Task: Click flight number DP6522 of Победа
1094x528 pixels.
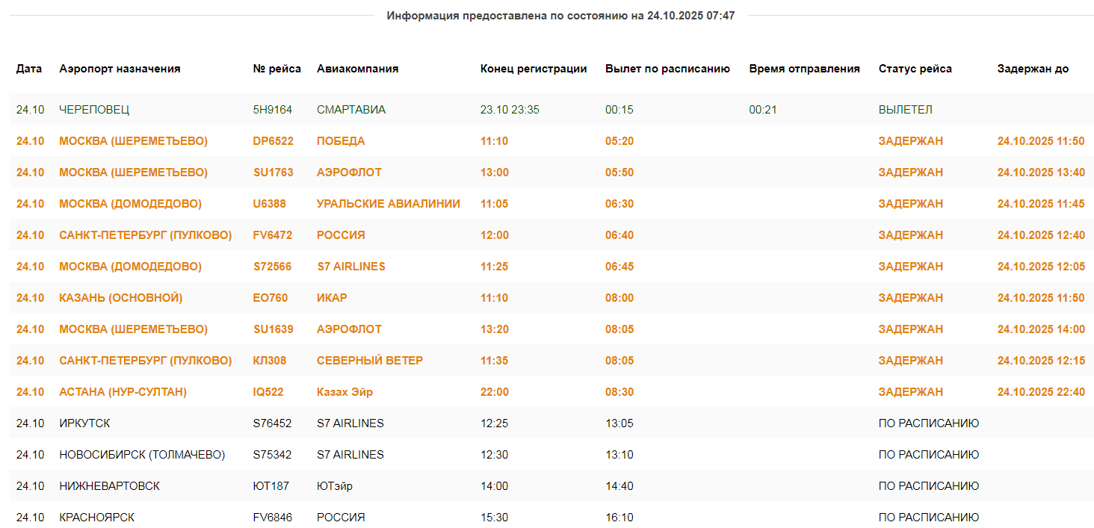Action: point(273,141)
